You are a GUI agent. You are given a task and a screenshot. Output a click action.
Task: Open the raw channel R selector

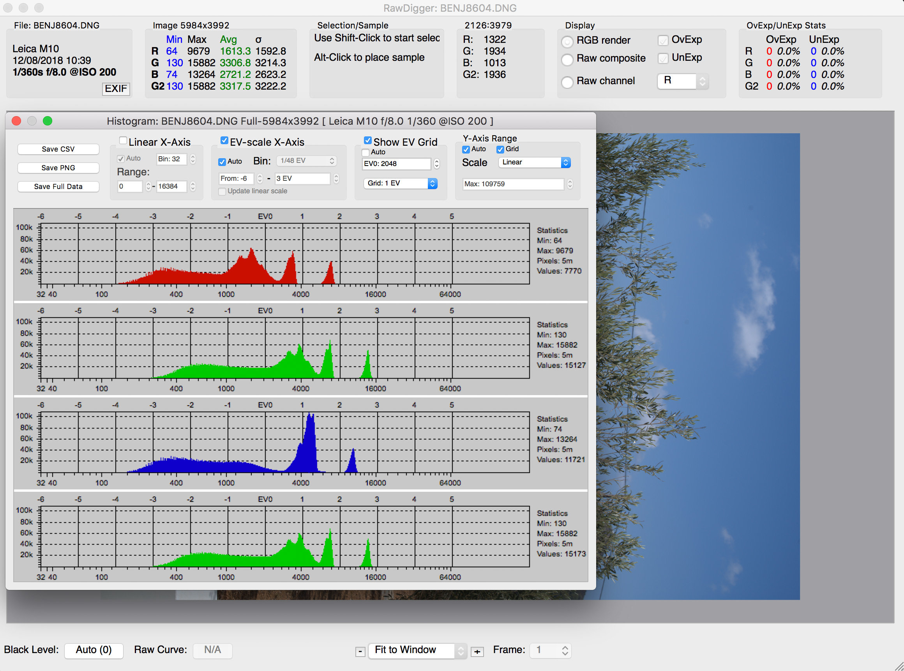pos(682,81)
